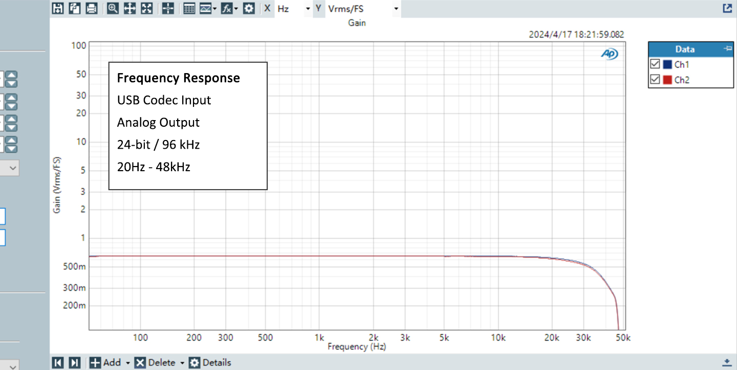Screen dimensions: 737x370
Task: Activate the four-arrow pan tool
Action: pyautogui.click(x=129, y=8)
